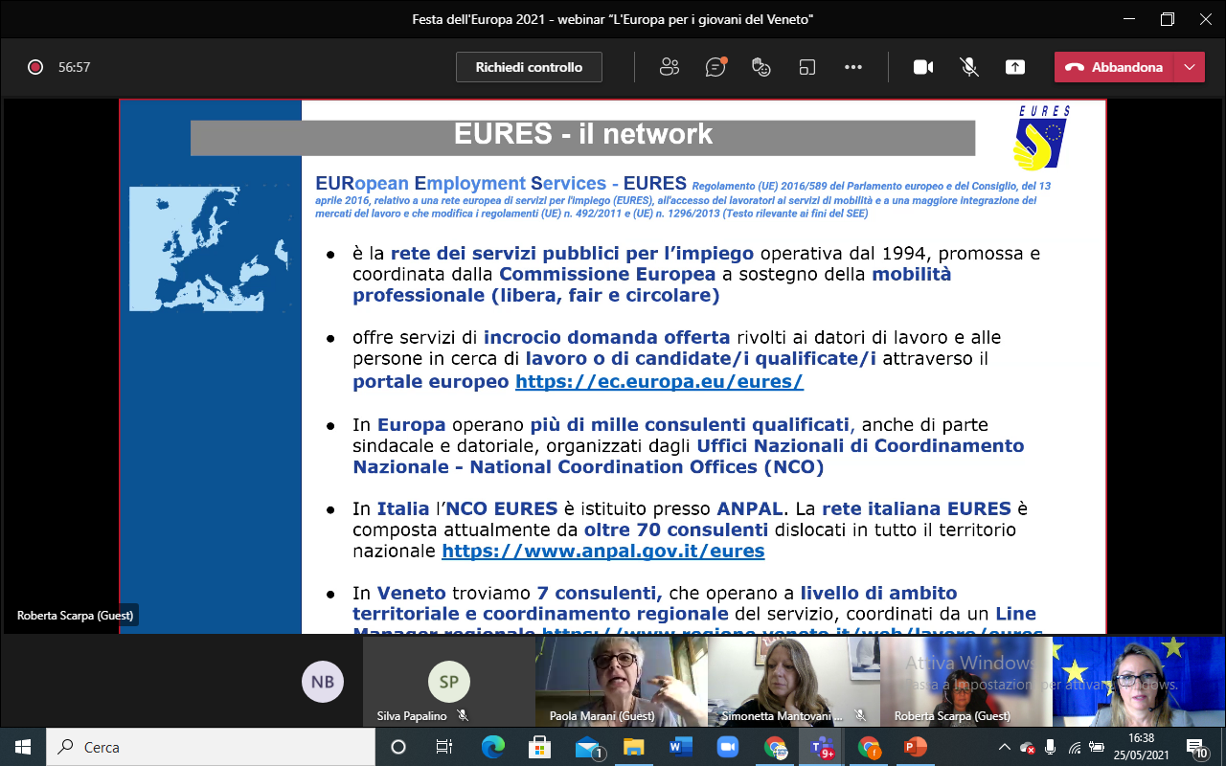Click the Roberta Scarpa (Guest) presenter label
The height and width of the screenshot is (766, 1226).
76,616
